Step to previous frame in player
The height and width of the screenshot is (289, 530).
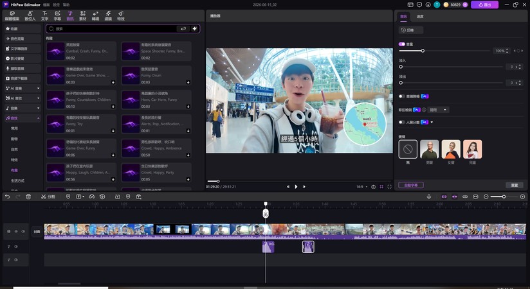click(x=288, y=187)
